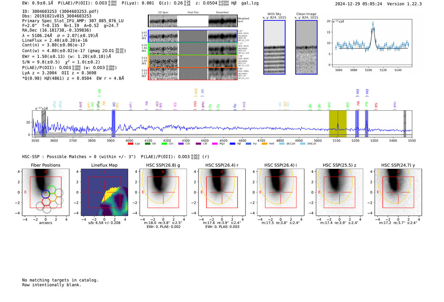Select the EW: 0.9±0.1Å header value
444x302 pixels.
pyautogui.click(x=38, y=3)
